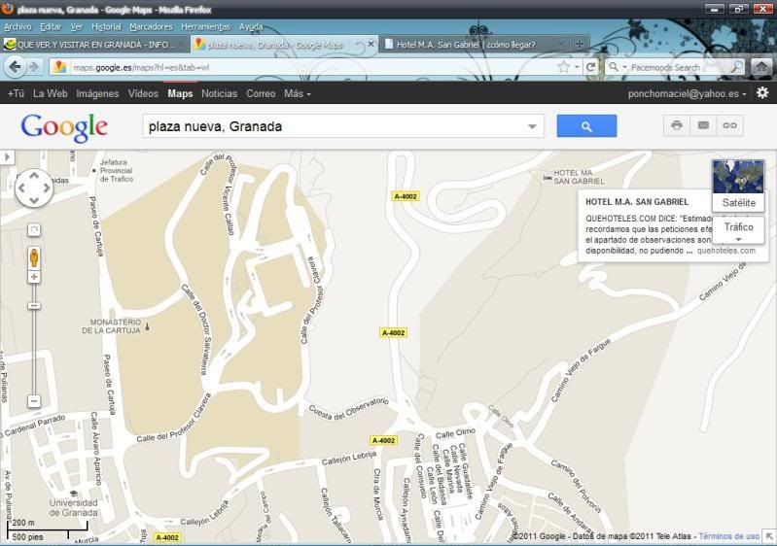Click La Web link
The height and width of the screenshot is (546, 777).
point(50,93)
